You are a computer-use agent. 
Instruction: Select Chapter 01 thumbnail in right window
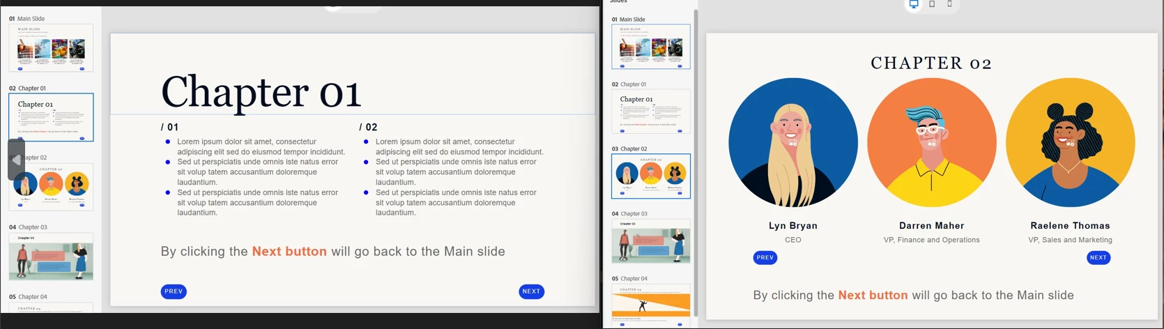[651, 112]
